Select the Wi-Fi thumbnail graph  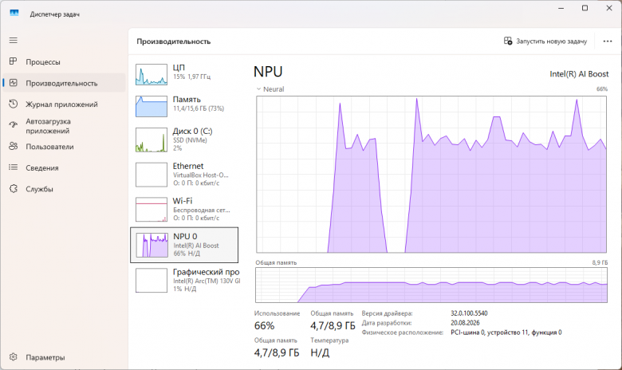point(152,210)
